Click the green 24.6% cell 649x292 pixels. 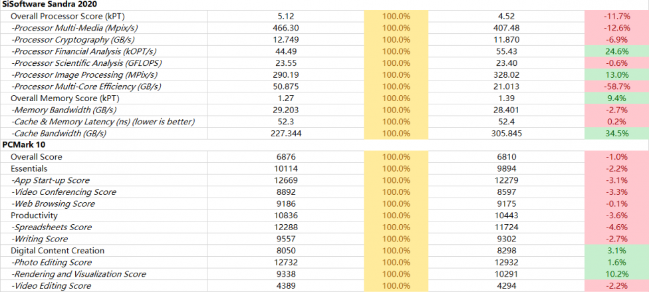pos(616,51)
